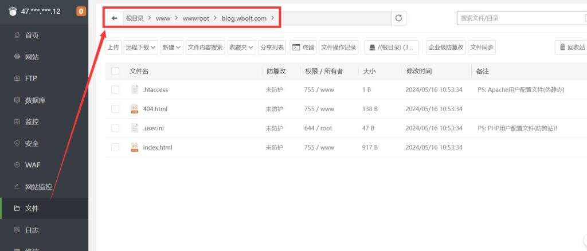Screen dimensions: 587x251
Task: Click the message count badge showing 0
Action: click(81, 11)
